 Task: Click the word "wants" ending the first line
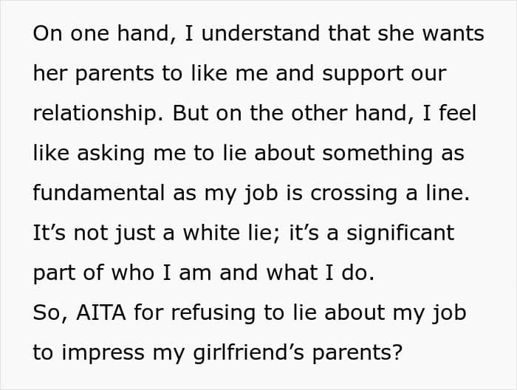coord(455,35)
